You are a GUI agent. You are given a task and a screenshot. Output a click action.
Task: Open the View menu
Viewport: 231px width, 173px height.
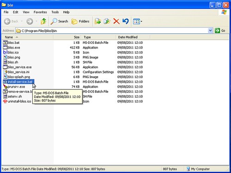click(26, 12)
